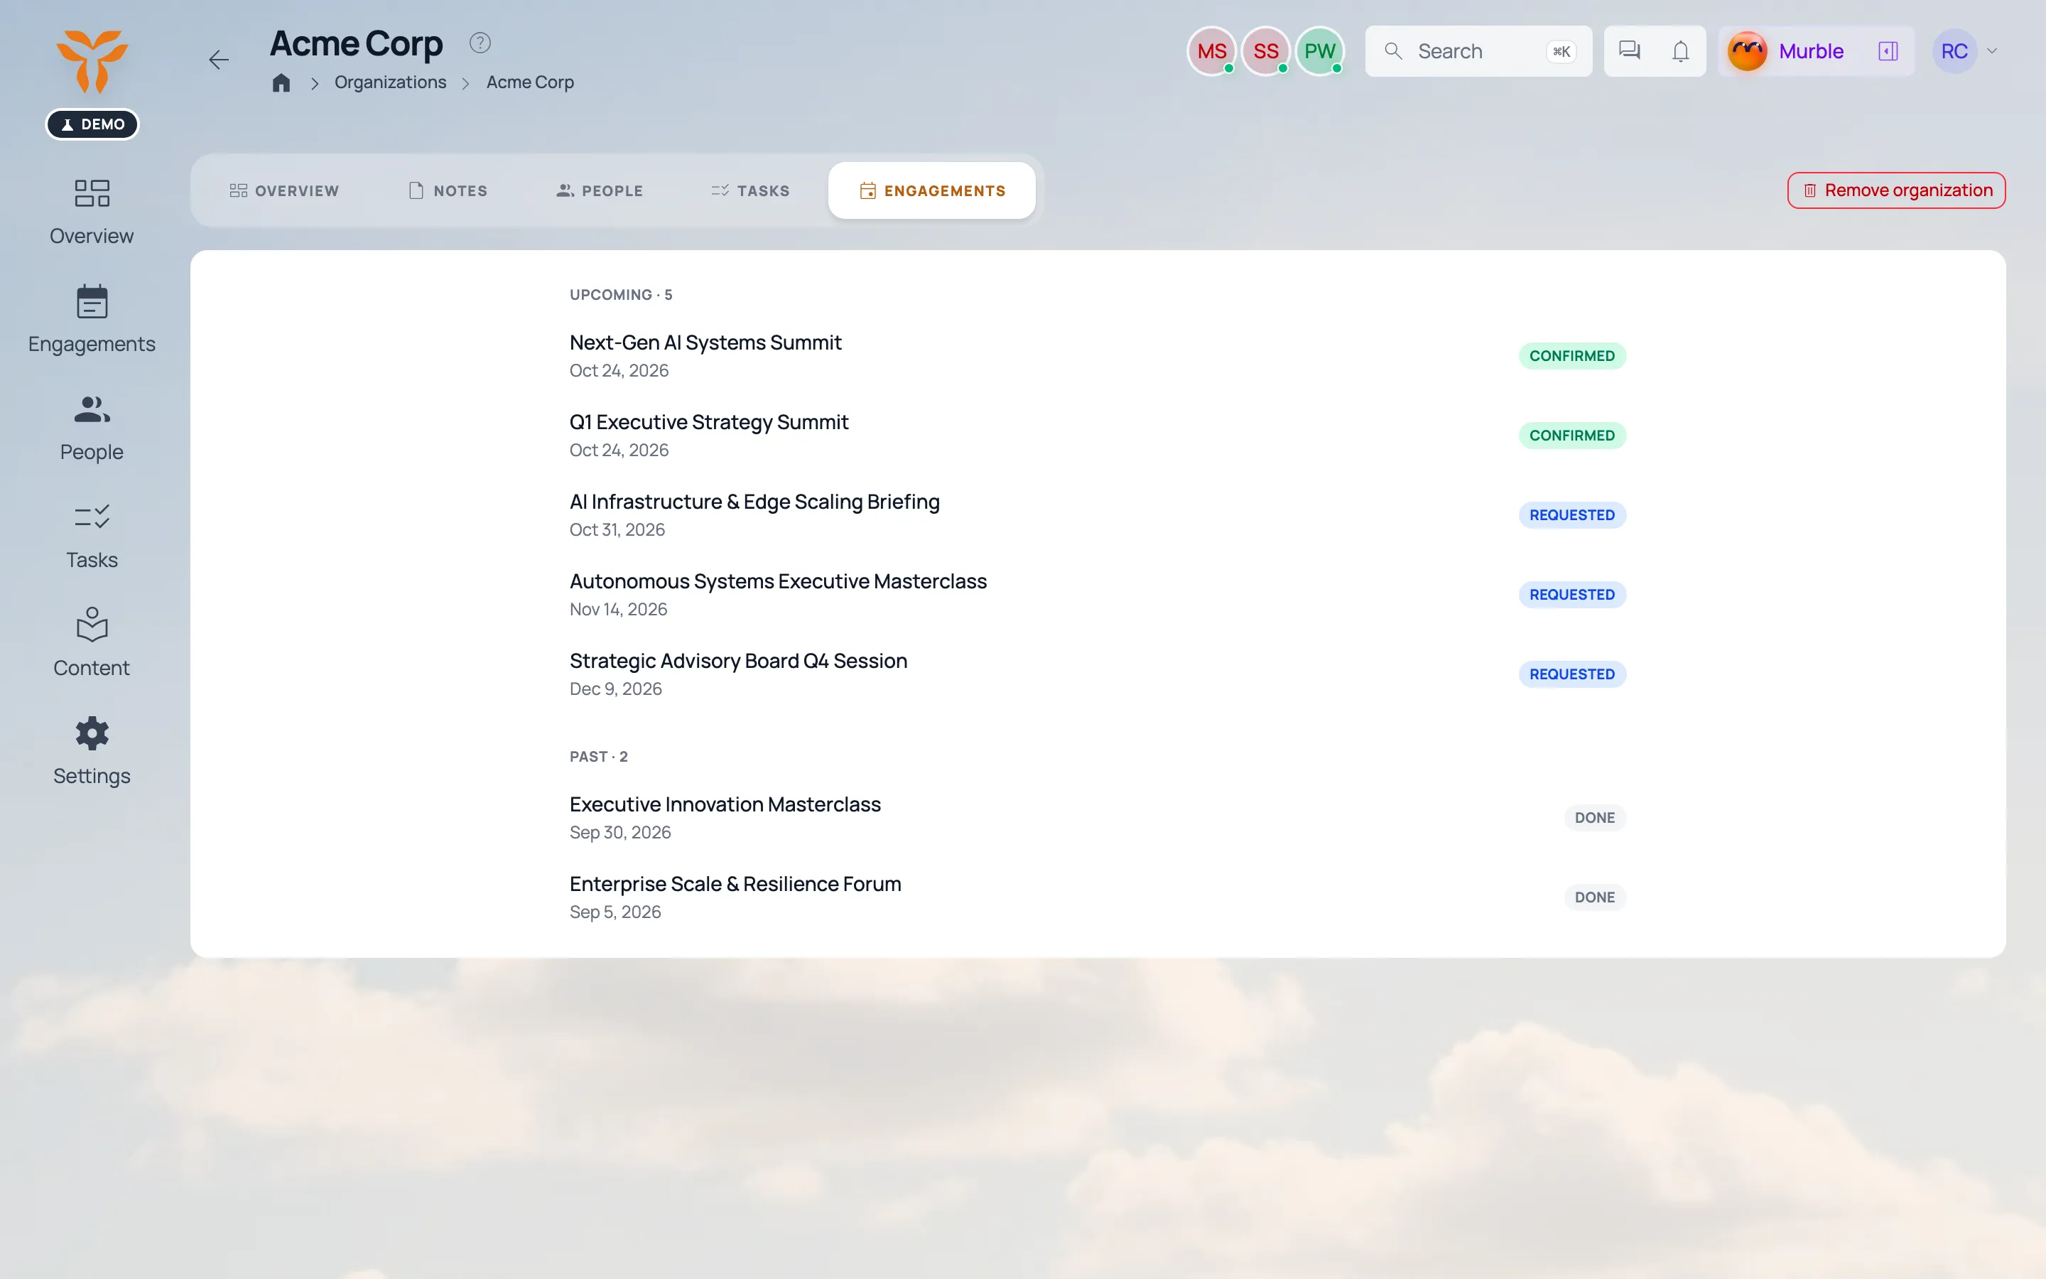Viewport: 2046px width, 1279px height.
Task: Open Q1 Executive Strategy Summit engagement
Action: [1098, 436]
